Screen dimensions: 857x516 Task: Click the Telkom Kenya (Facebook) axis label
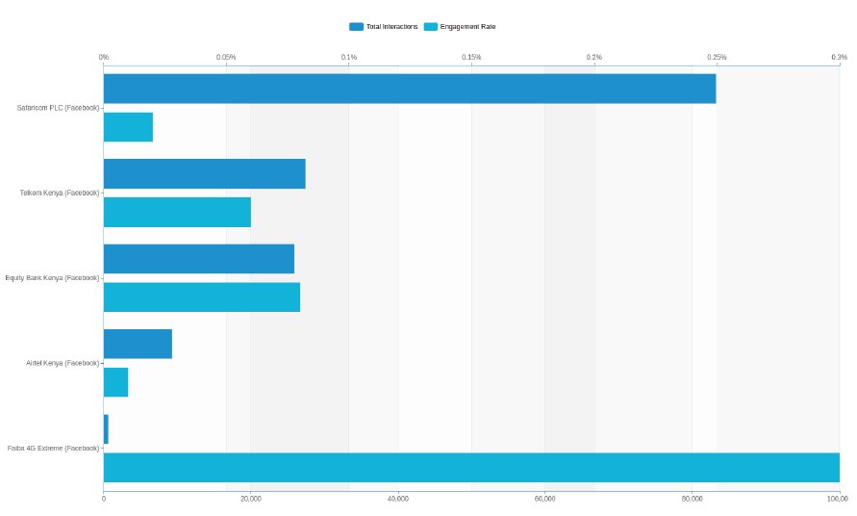tap(60, 193)
